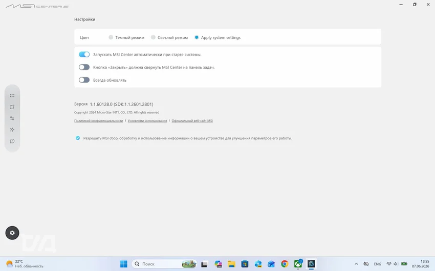
Task: Click the Цвет label
Action: pyautogui.click(x=84, y=38)
